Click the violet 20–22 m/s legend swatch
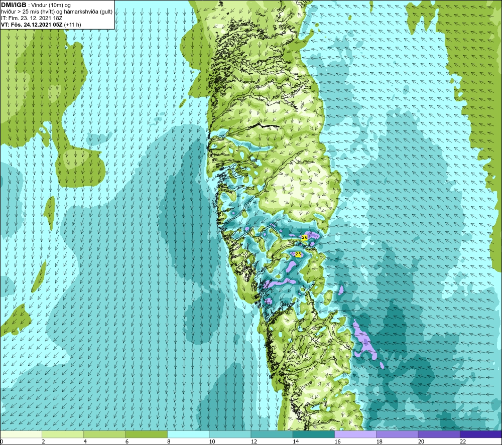 tap(439, 434)
